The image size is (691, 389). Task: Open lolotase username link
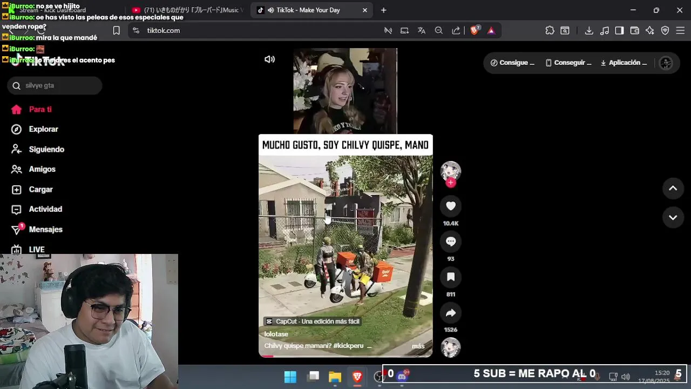click(276, 334)
